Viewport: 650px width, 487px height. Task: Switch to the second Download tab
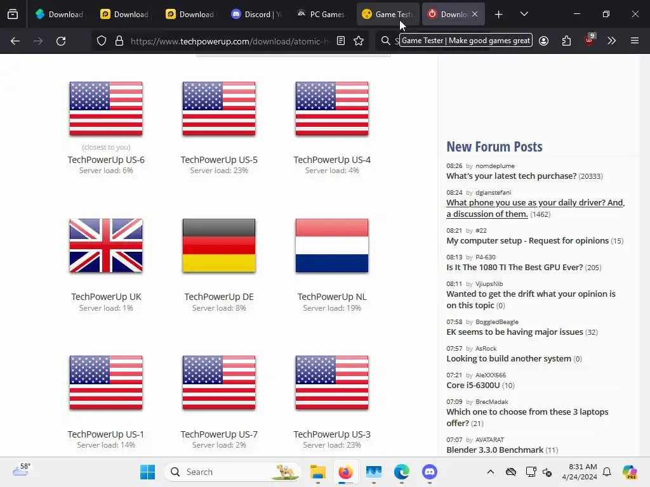click(x=125, y=14)
